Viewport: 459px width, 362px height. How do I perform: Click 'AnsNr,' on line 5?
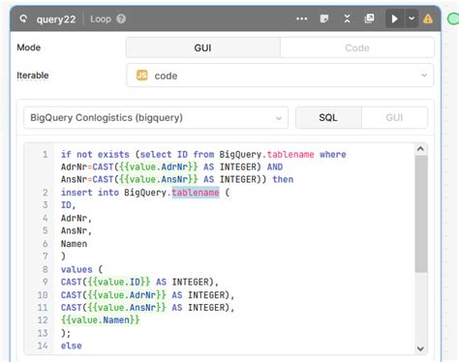pyautogui.click(x=76, y=230)
